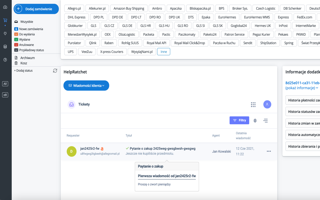Viewport: 320px width, 200px height.
Task: Click ticket title Pytanie o zakup 2425weg
Action: pos(163,148)
